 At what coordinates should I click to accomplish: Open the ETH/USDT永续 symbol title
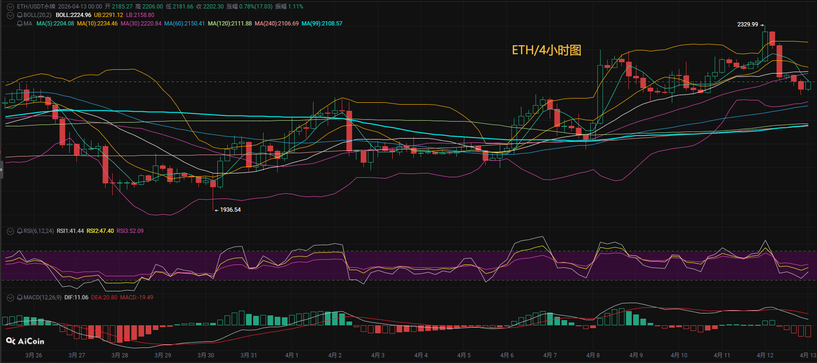36,7
